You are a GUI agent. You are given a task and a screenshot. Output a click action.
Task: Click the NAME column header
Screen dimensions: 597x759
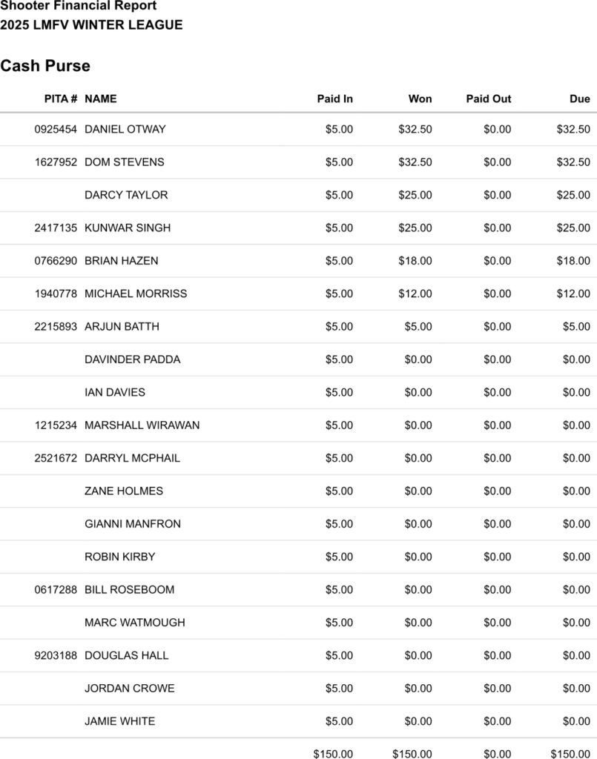(101, 99)
